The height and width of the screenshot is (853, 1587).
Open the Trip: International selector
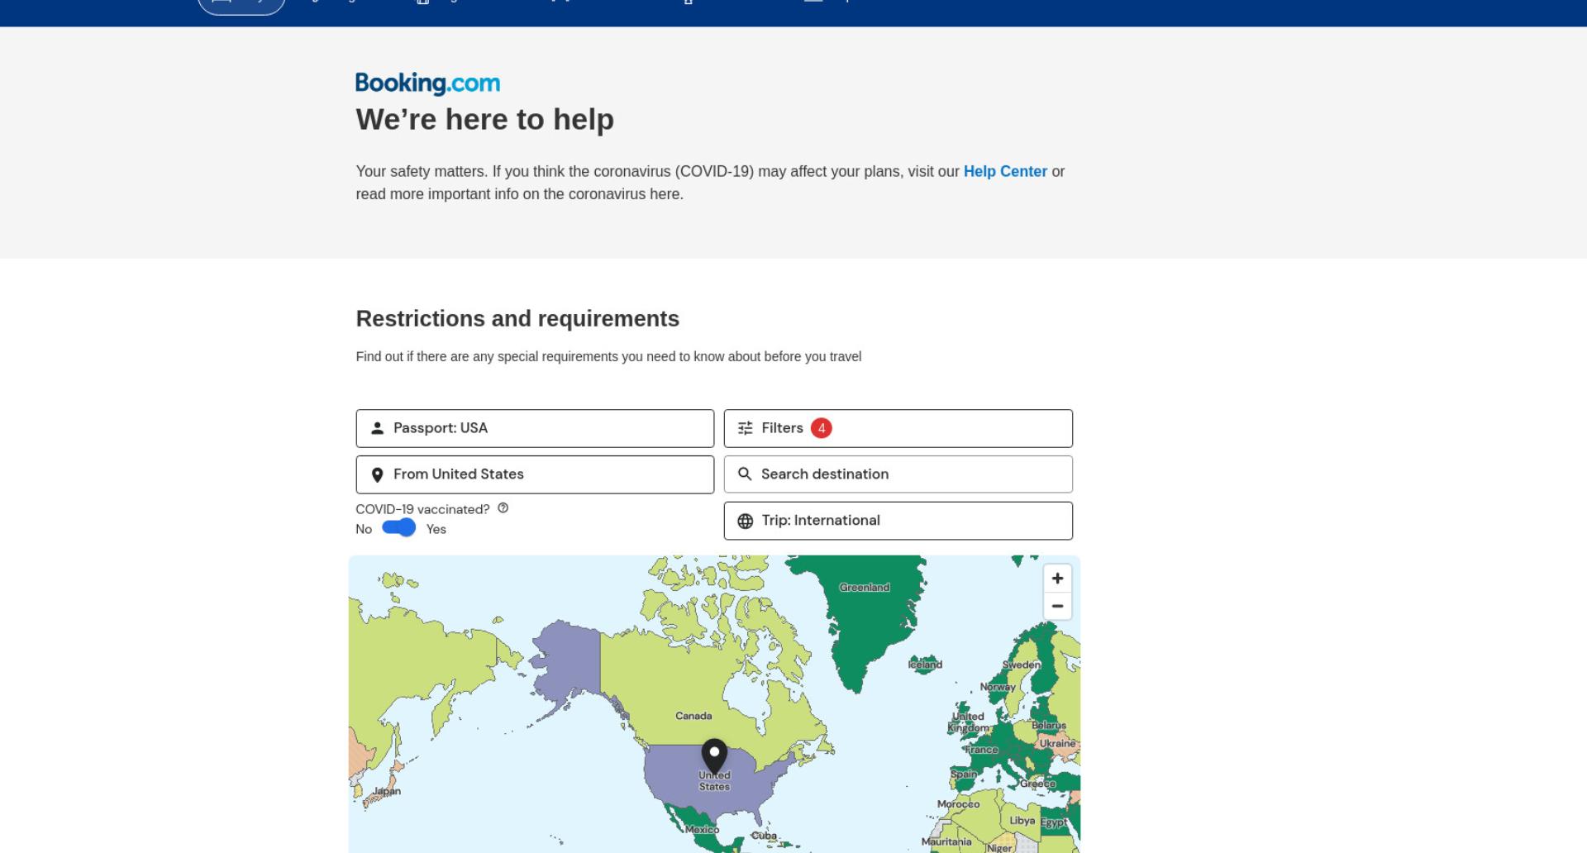coord(898,521)
